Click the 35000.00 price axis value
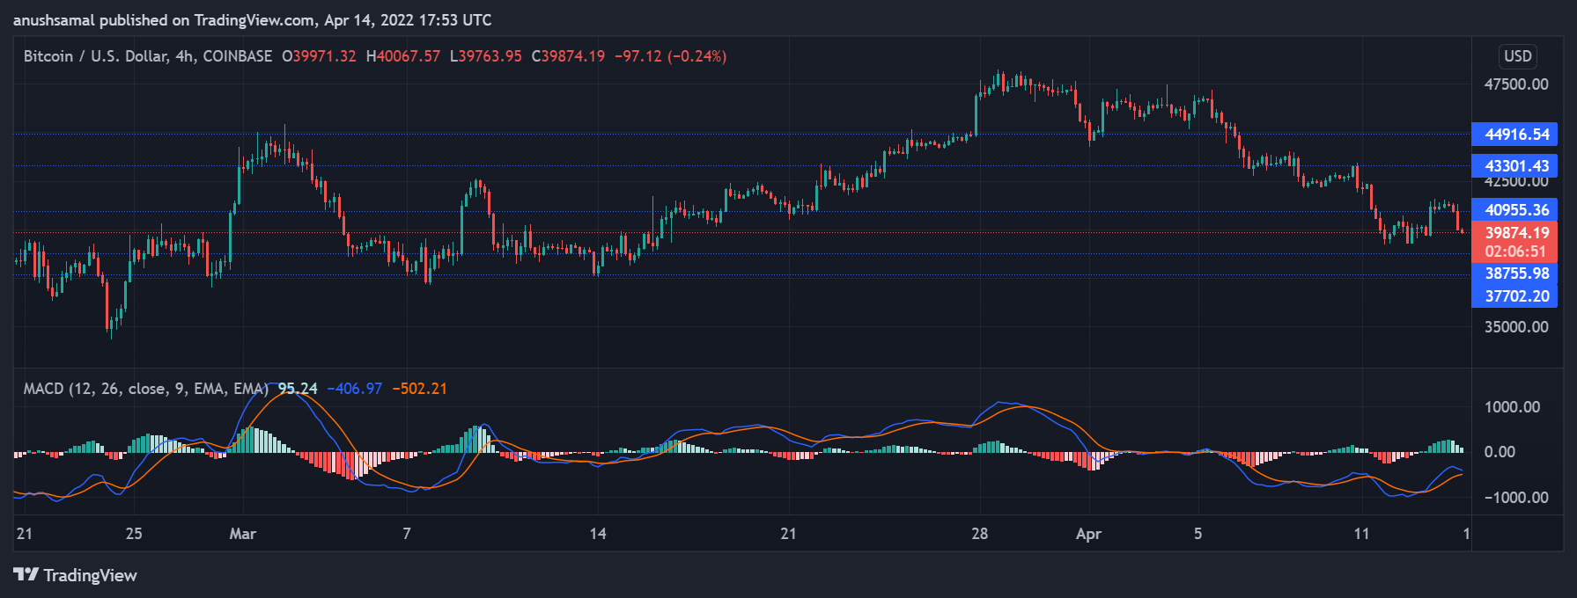Image resolution: width=1577 pixels, height=598 pixels. [x=1516, y=327]
